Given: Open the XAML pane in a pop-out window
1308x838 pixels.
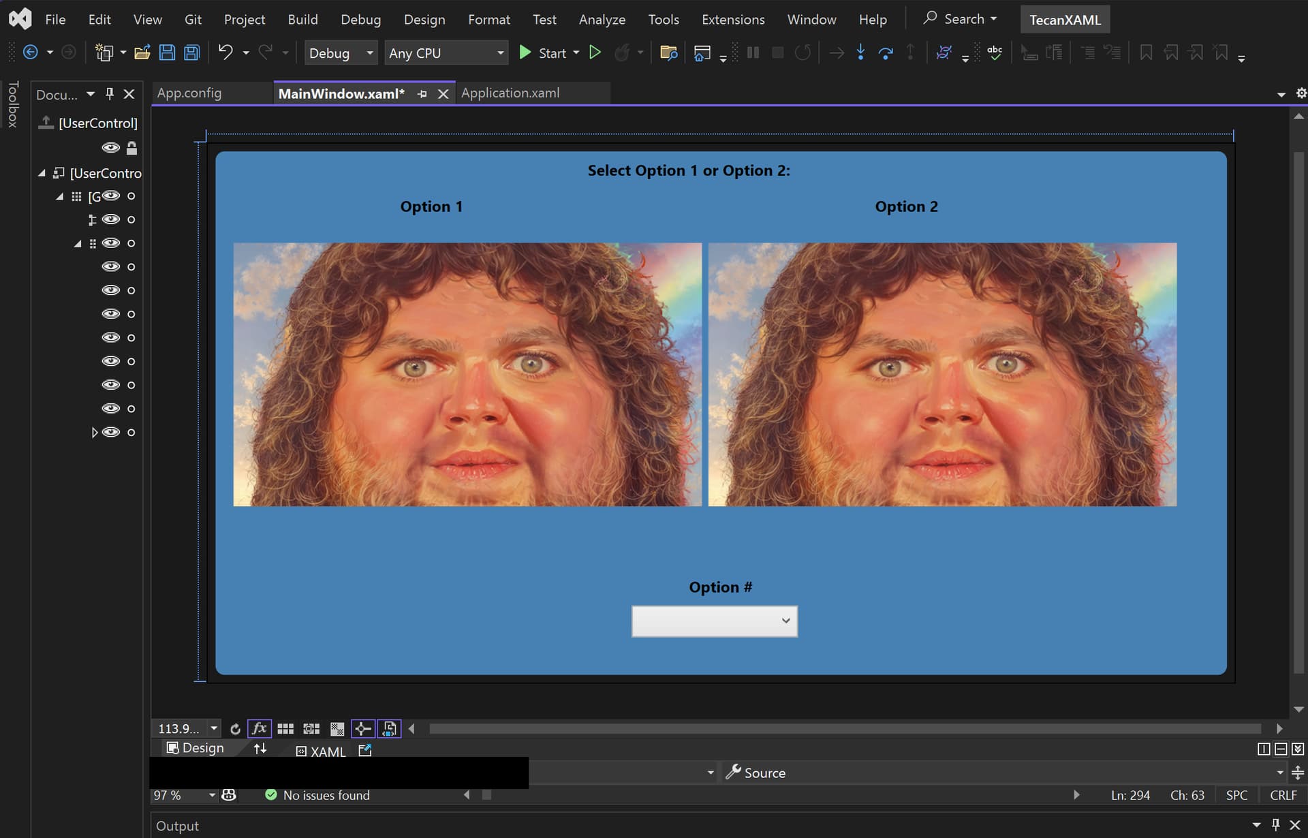Looking at the screenshot, I should coord(365,750).
